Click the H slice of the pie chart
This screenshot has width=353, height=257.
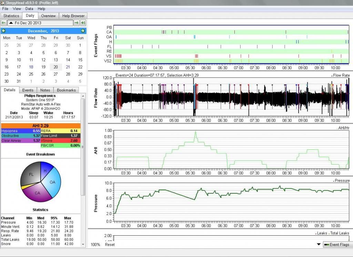tap(45, 171)
